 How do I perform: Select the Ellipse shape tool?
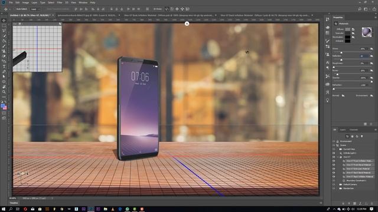(x=4, y=81)
